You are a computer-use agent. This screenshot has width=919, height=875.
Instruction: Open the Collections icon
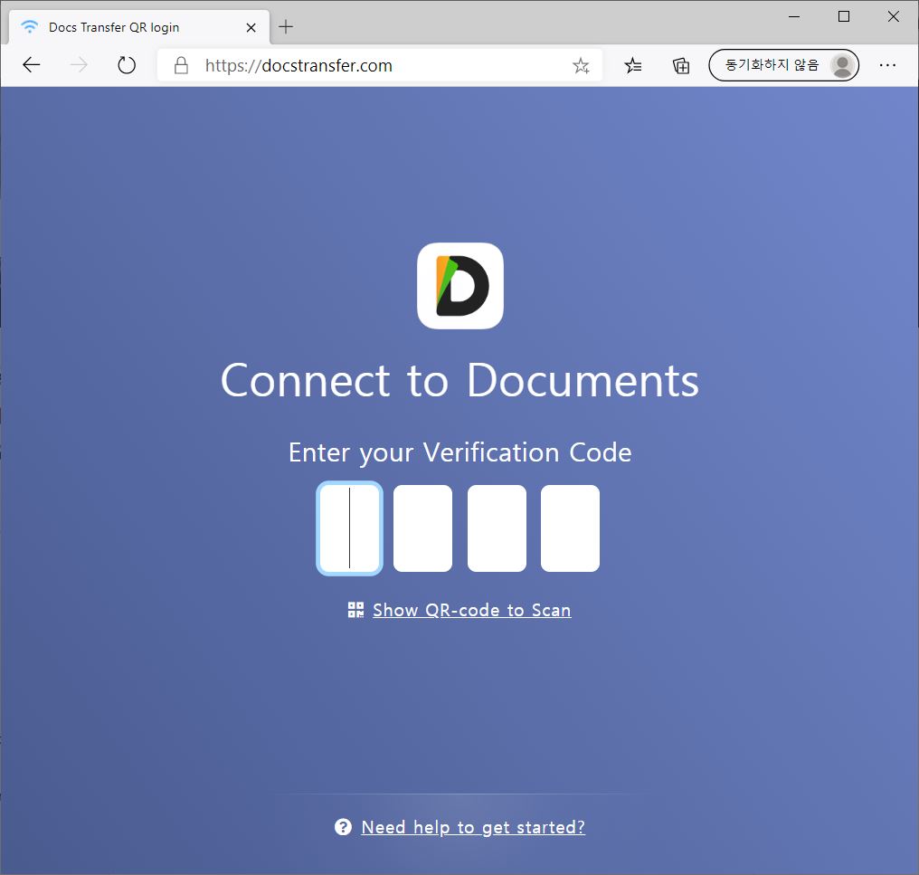680,65
